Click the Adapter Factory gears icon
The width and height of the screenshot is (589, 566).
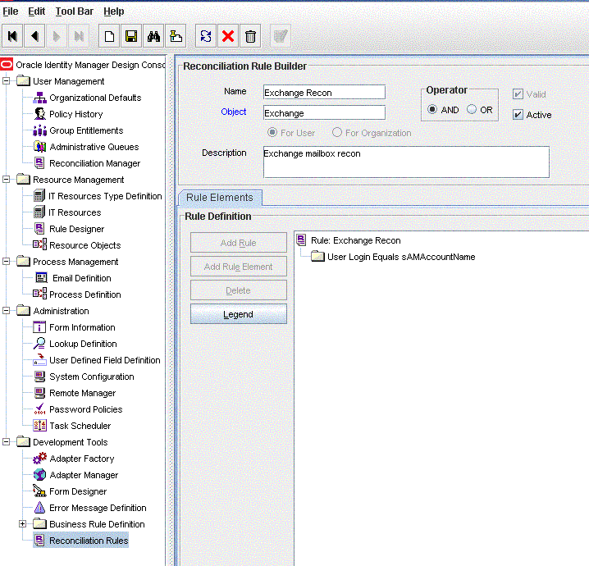point(40,459)
